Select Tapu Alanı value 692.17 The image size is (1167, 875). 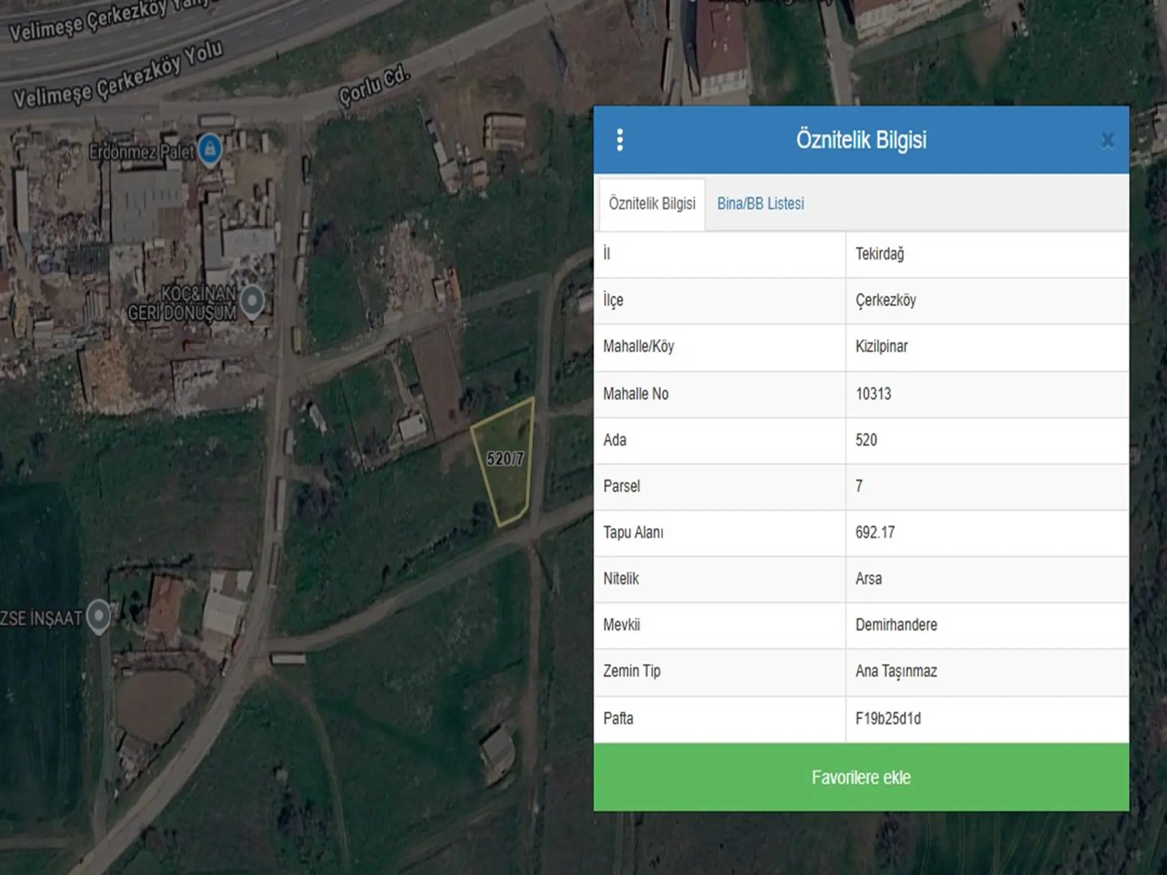pos(875,532)
